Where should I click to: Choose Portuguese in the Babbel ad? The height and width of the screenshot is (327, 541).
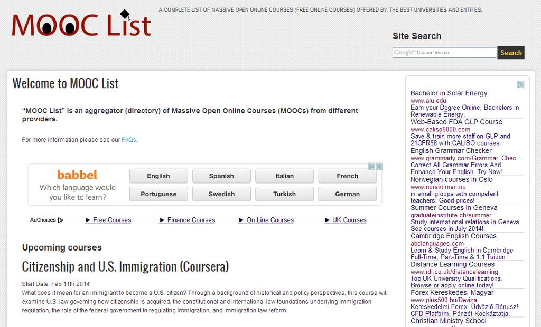coord(158,194)
